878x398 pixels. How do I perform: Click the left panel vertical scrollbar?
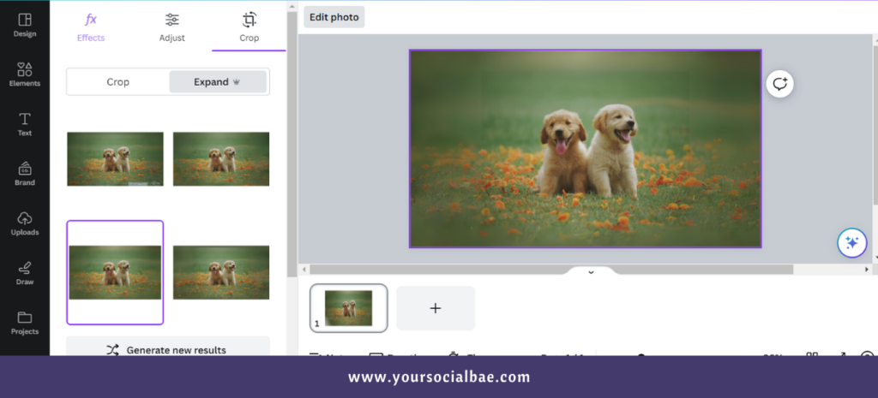tap(292, 144)
